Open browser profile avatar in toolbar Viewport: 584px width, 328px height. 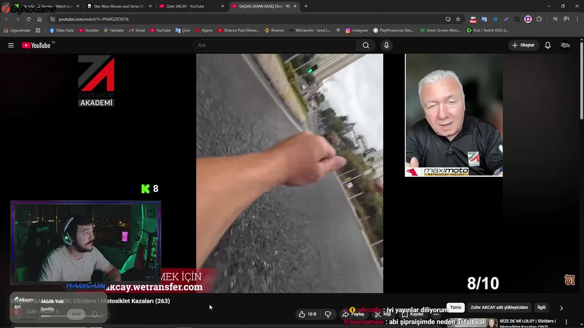coord(566,19)
